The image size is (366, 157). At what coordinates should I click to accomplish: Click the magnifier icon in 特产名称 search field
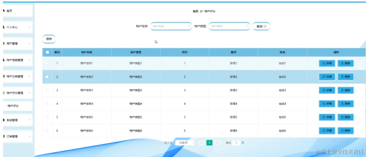189,26
